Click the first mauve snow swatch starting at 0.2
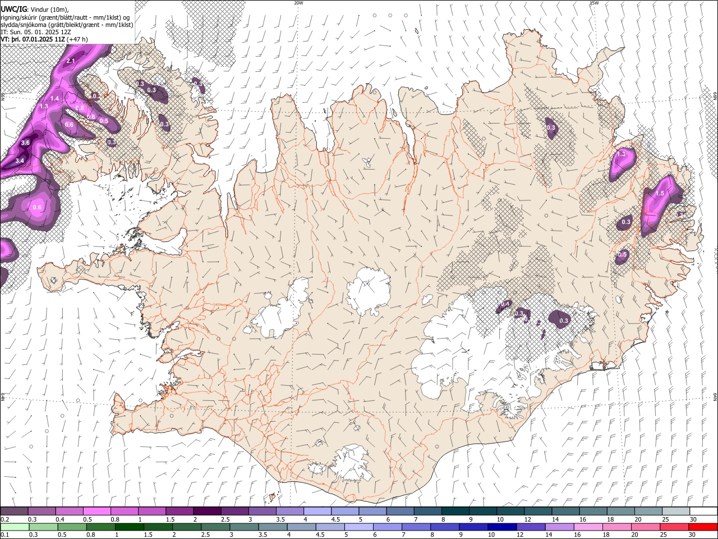This screenshot has width=718, height=539. coord(14,511)
